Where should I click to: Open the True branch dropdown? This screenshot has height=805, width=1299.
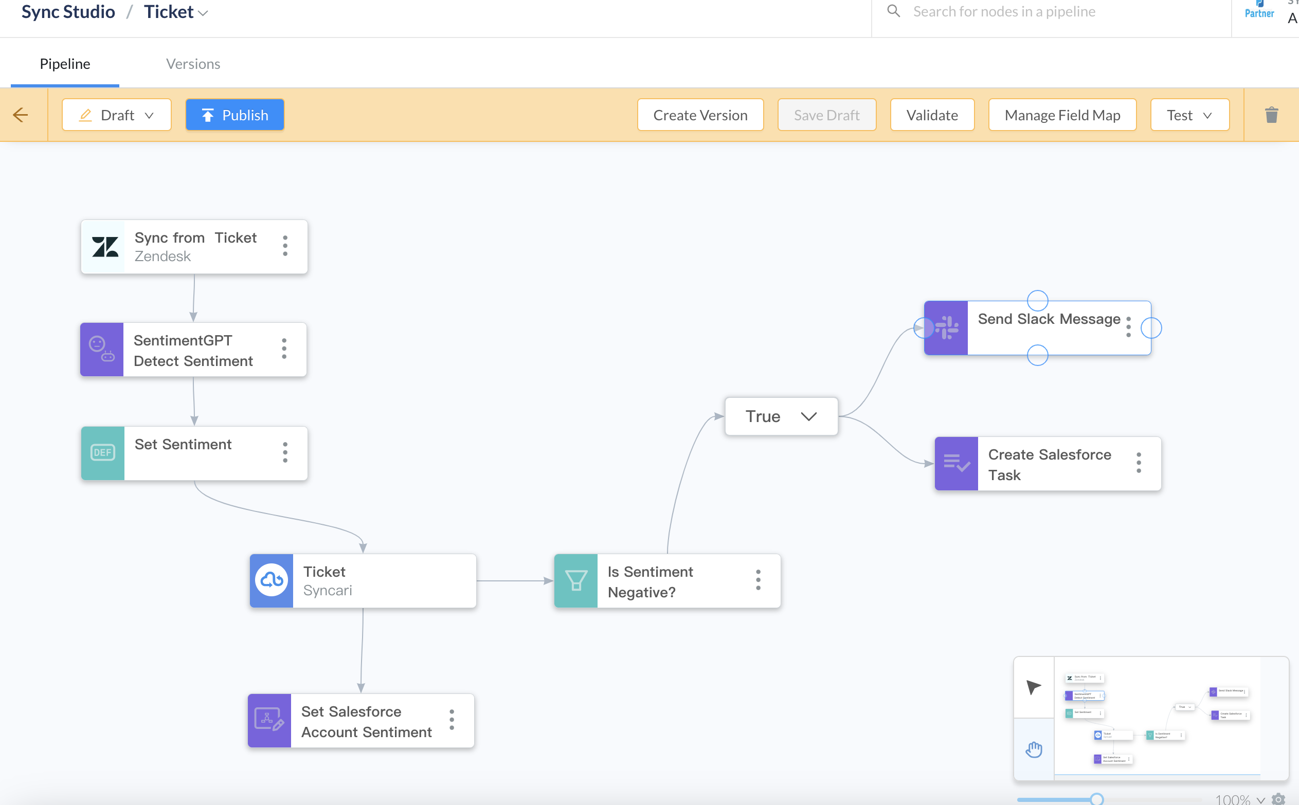[x=781, y=416]
